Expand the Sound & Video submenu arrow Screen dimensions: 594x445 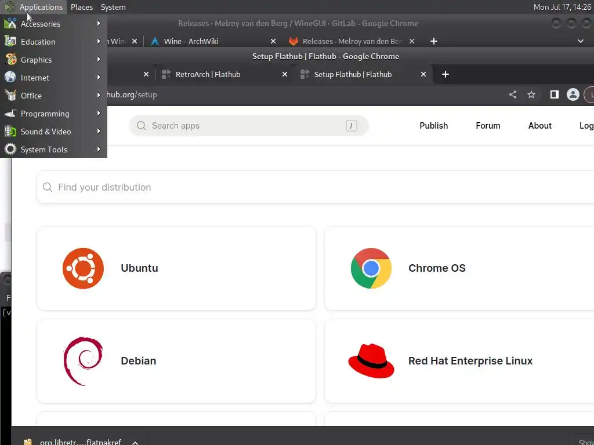coord(99,132)
